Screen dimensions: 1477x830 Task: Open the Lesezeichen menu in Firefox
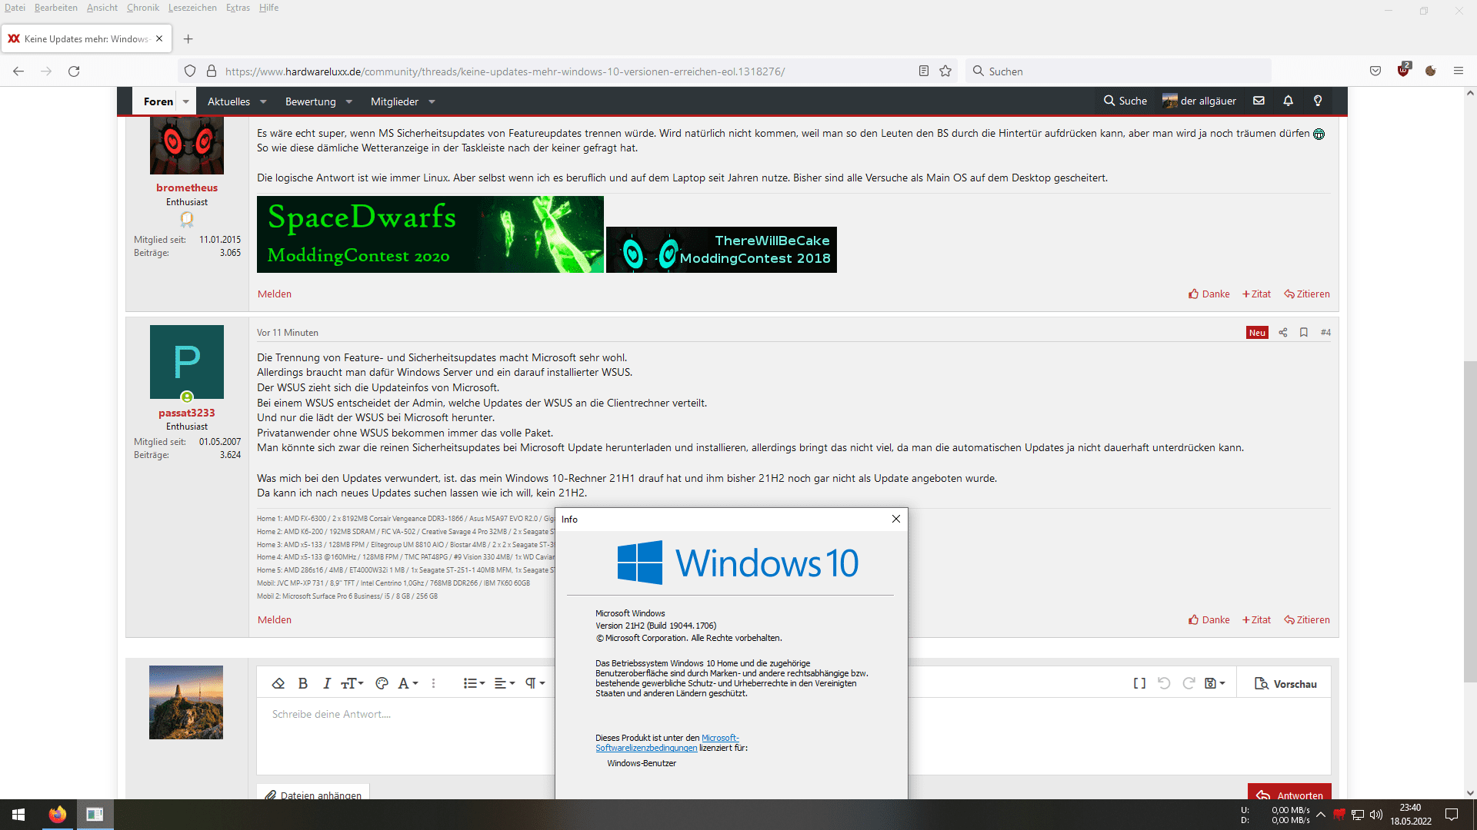192,8
